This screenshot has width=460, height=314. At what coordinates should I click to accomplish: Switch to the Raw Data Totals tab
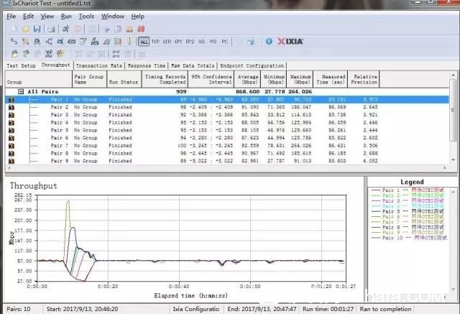coord(193,65)
